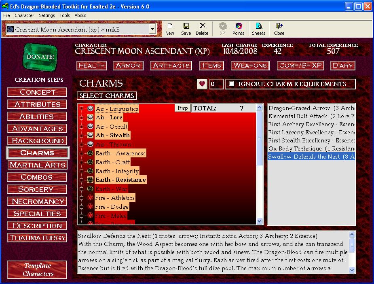Click the charm tree scrollbar down arrow
The image size is (374, 284).
260,221
